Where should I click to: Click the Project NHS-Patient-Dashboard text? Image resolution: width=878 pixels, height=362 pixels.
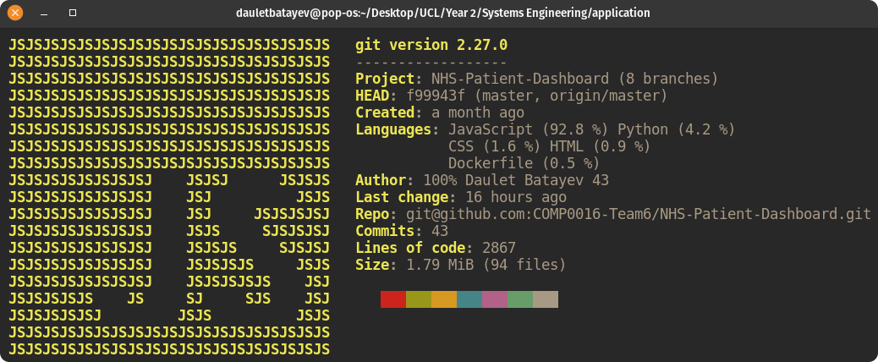pos(482,79)
